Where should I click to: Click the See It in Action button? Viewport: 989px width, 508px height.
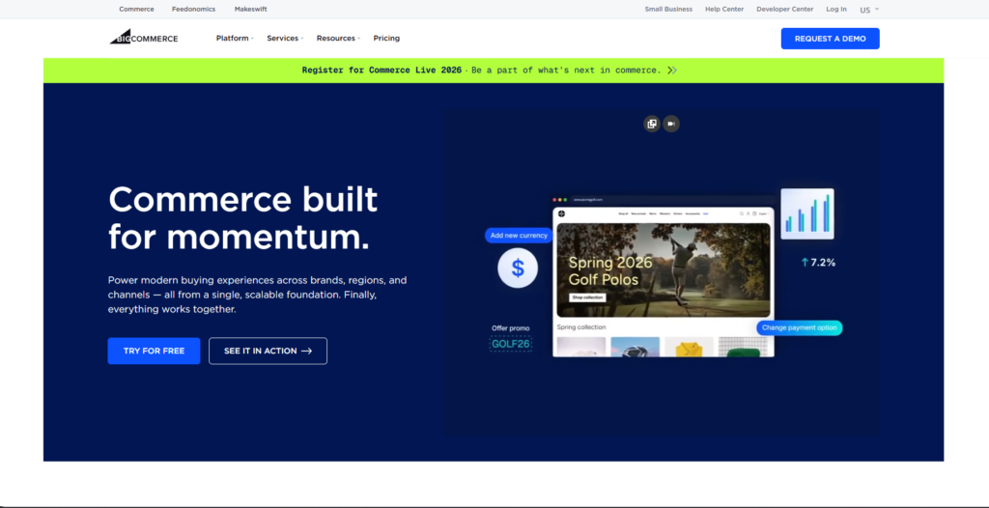point(268,351)
